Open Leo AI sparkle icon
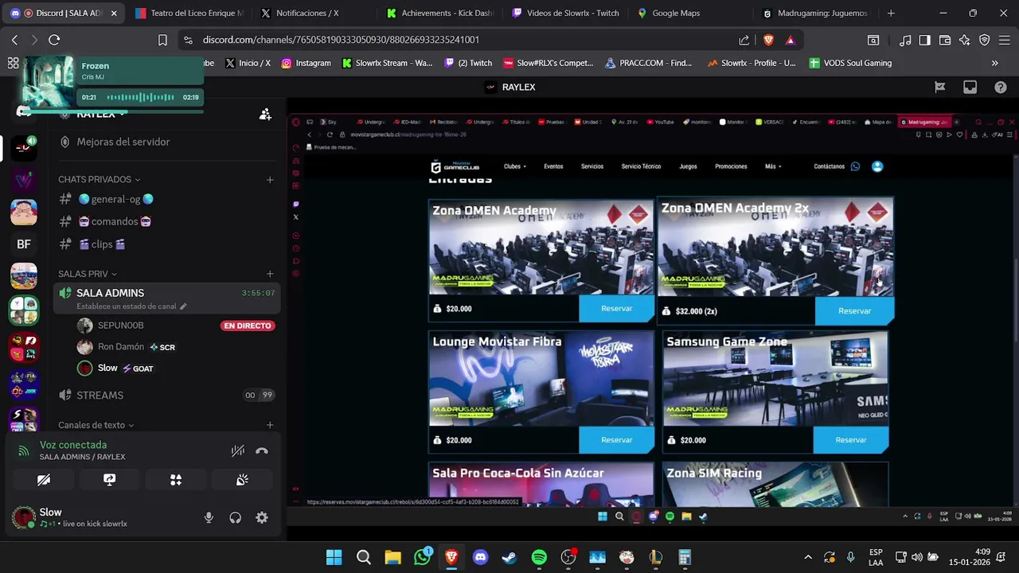Screen dimensions: 1019x573 click(x=965, y=40)
